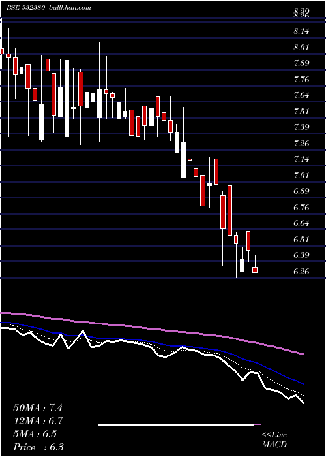Select the 6.51 price axis label
Screen dimensions: 326x457
(x=301, y=240)
